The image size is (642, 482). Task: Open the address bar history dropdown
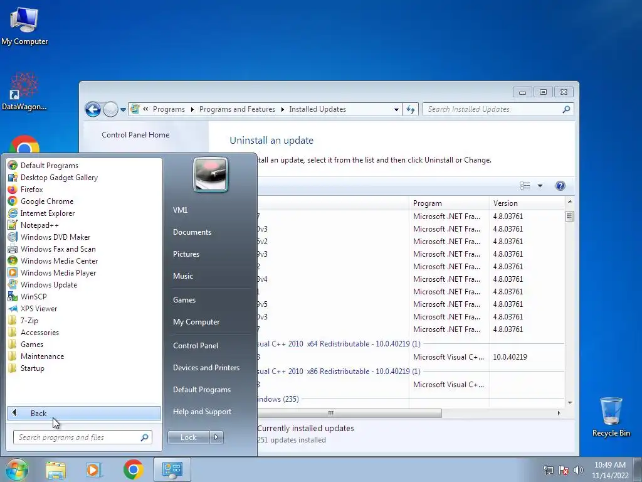pyautogui.click(x=396, y=109)
